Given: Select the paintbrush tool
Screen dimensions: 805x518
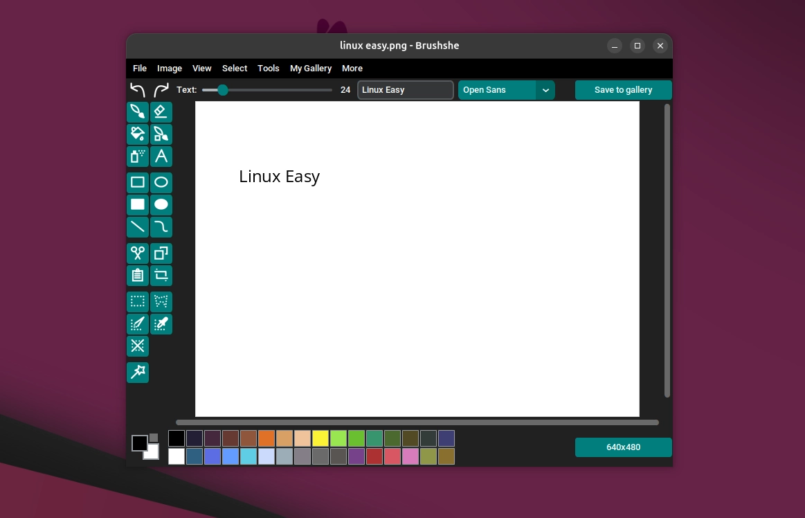Looking at the screenshot, I should pyautogui.click(x=138, y=112).
